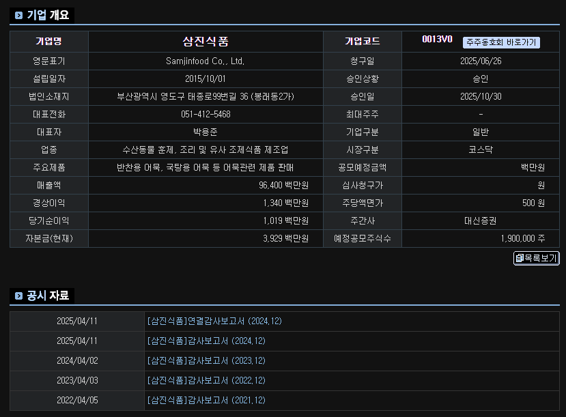Select the 승인일 value 2025/10/30
Image resolution: width=566 pixels, height=417 pixels.
481,97
